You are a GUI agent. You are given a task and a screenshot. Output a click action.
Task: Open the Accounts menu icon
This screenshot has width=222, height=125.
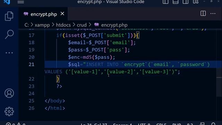pos(9,93)
